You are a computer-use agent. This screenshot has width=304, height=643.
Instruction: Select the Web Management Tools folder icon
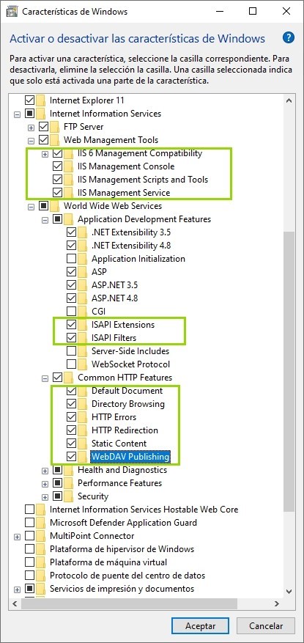click(54, 140)
